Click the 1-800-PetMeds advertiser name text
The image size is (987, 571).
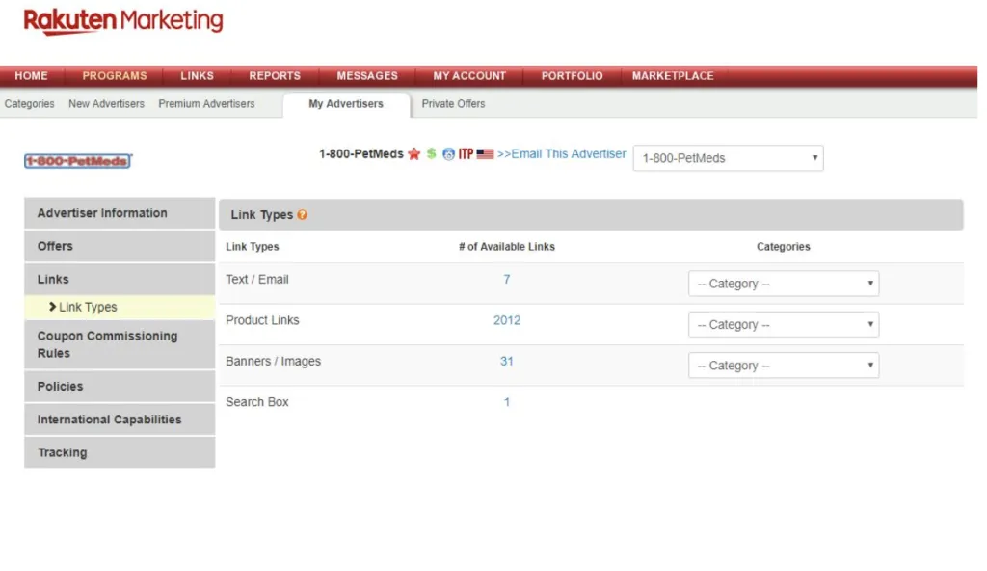[360, 153]
